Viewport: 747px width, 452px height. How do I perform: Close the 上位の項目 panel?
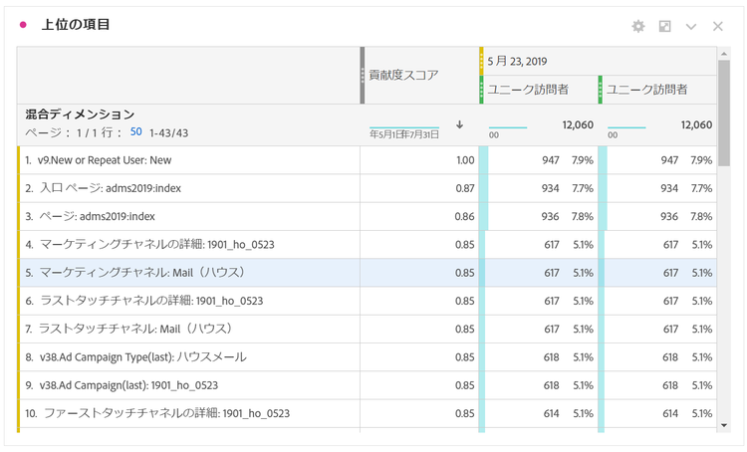point(717,26)
